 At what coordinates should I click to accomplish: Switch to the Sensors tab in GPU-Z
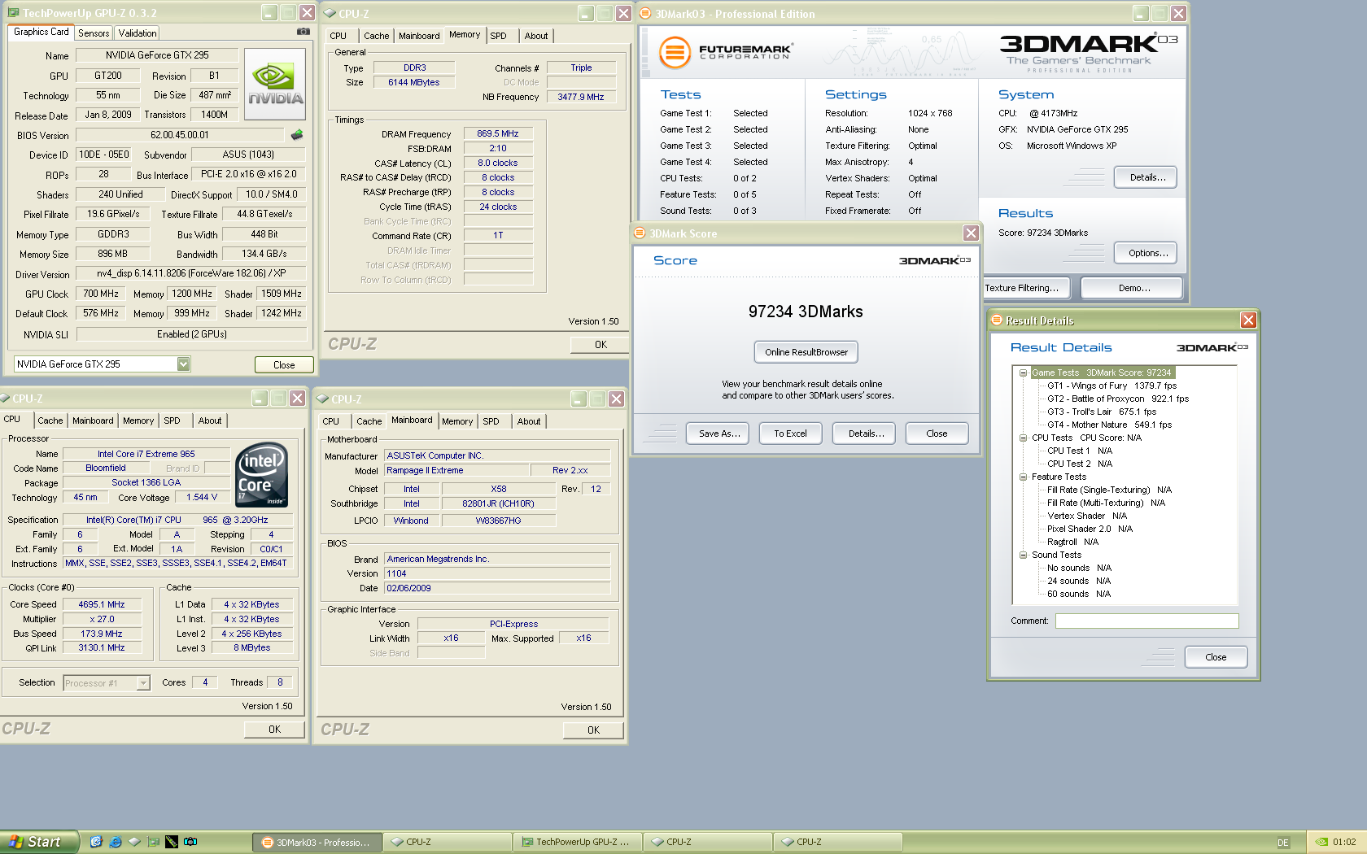point(94,33)
